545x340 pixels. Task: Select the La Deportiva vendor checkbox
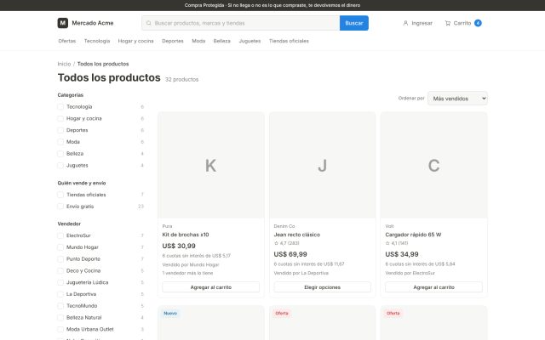click(x=60, y=294)
